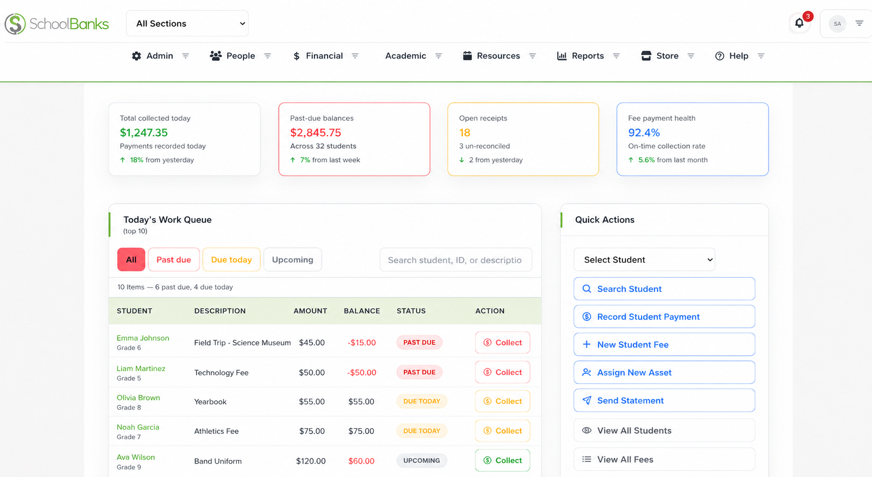Click the SA user avatar
Image resolution: width=872 pixels, height=477 pixels.
click(838, 24)
